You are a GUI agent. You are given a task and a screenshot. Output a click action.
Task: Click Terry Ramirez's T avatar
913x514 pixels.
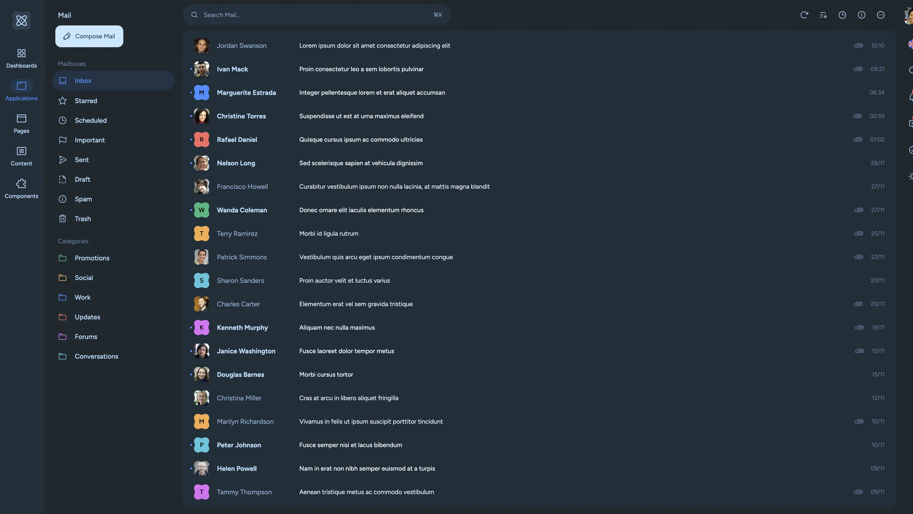tap(202, 234)
